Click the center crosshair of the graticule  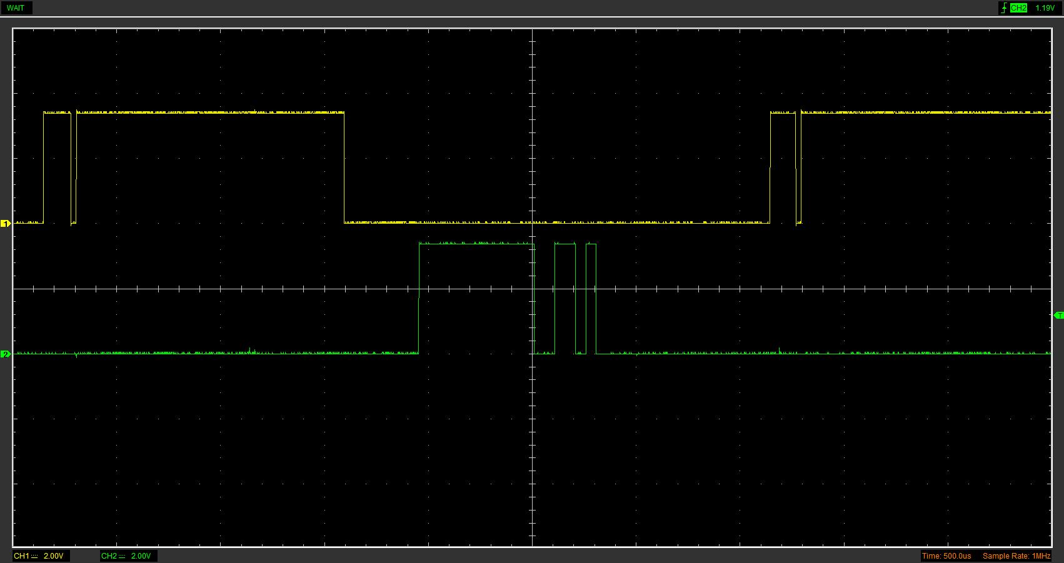(533, 289)
